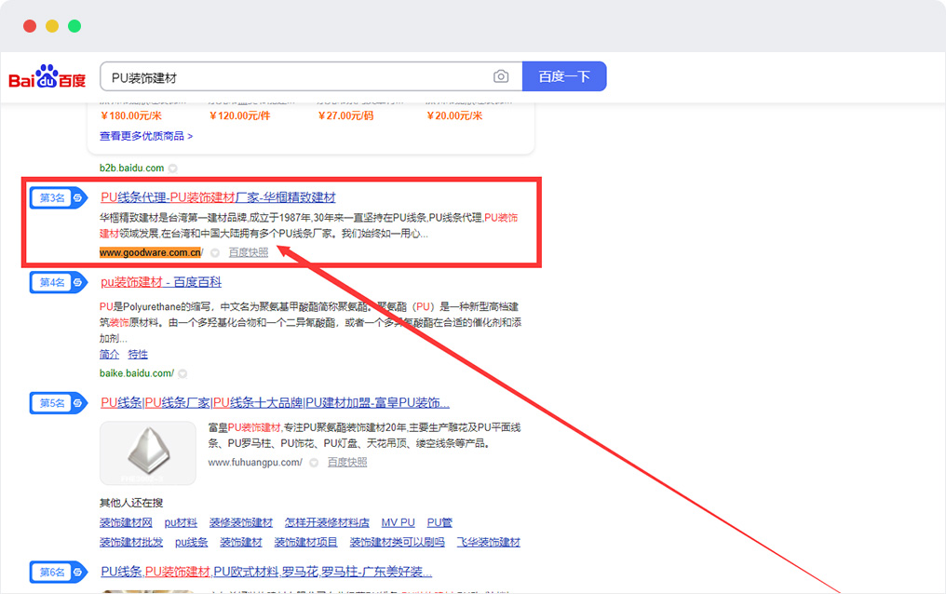Click the ¥180.00元/米 price

[x=131, y=115]
